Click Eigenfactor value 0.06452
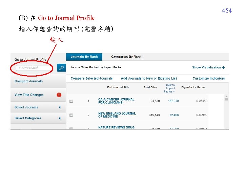 pos(202,101)
